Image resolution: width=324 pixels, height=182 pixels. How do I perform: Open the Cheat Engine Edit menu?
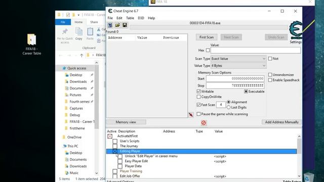tap(119, 18)
